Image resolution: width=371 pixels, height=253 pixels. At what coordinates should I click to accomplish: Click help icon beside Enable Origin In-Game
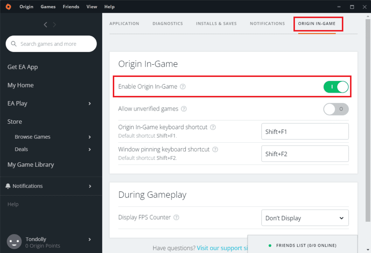(183, 87)
